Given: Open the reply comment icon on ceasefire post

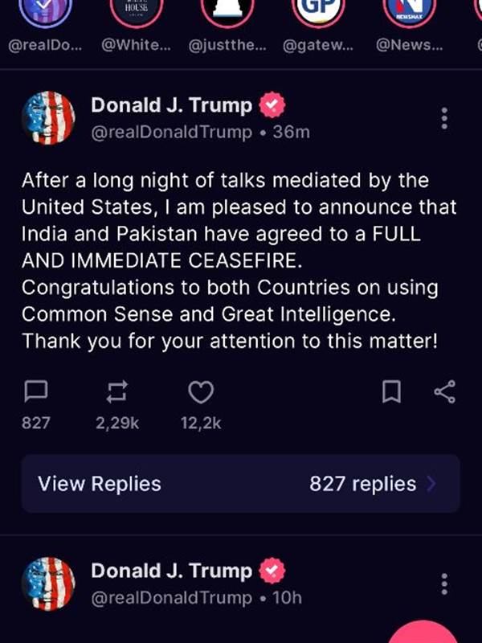Looking at the screenshot, I should (x=36, y=391).
